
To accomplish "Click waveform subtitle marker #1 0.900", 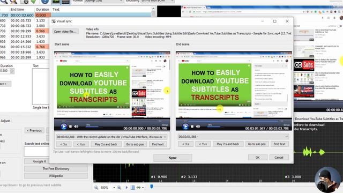I will pyautogui.click(x=159, y=177).
